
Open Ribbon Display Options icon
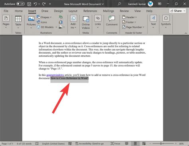click(x=159, y=4)
